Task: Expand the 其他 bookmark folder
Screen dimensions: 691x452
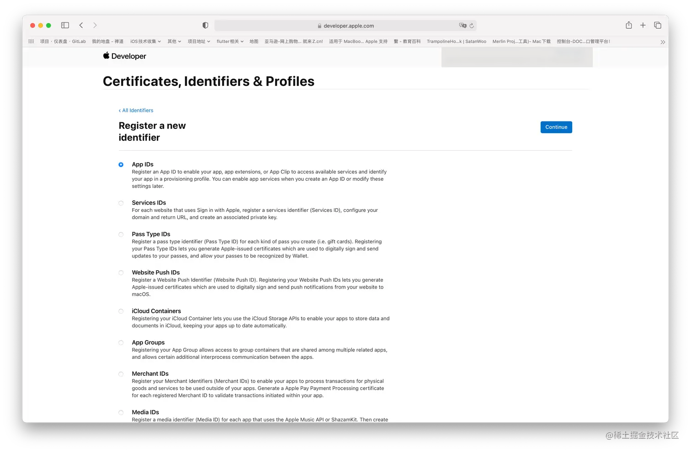Action: pos(174,42)
